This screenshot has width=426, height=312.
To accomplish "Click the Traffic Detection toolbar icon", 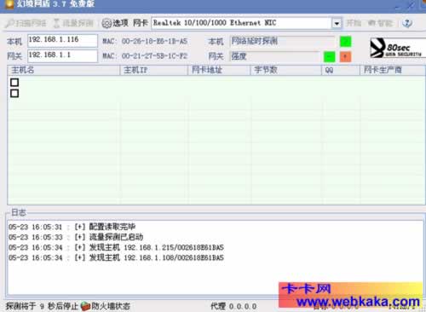I will 56,23.
